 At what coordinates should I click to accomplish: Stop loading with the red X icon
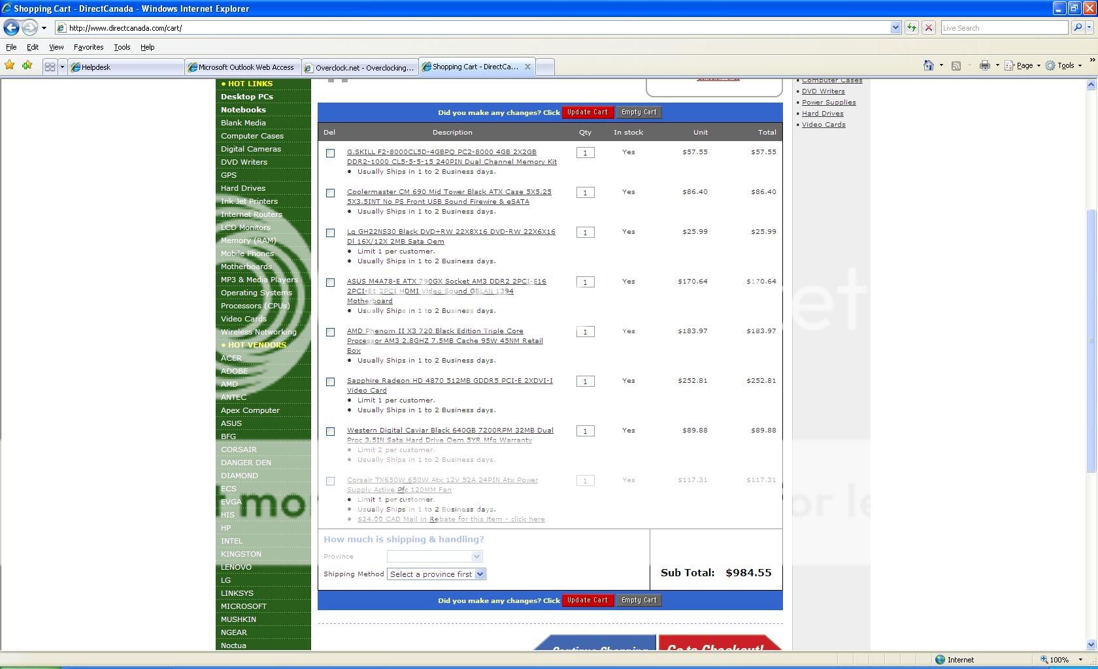pyautogui.click(x=928, y=27)
